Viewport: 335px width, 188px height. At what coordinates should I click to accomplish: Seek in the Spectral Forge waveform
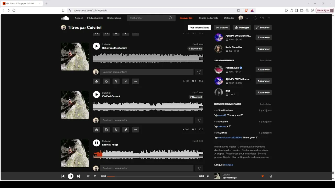pyautogui.click(x=148, y=155)
